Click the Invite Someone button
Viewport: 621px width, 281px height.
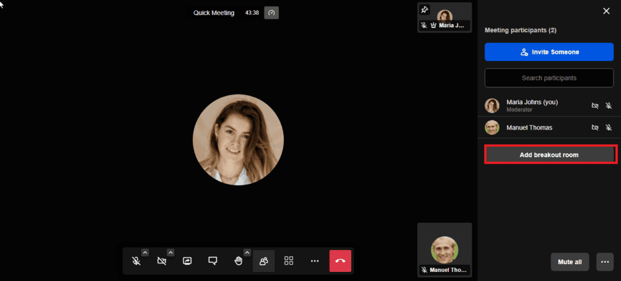(549, 52)
